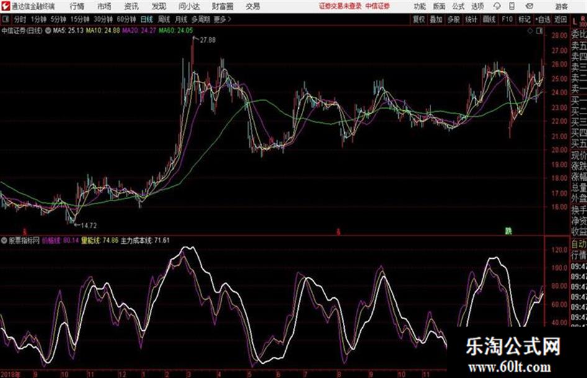
Task: Open the 财富圈 menu
Action: (x=222, y=6)
